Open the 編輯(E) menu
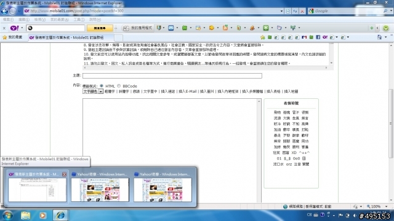The width and height of the screenshot is (394, 221). [24, 20]
